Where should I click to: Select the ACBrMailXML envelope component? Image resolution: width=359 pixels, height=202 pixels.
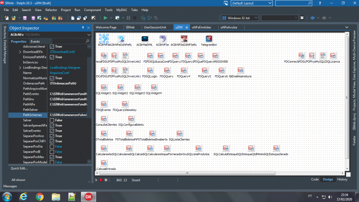click(x=145, y=39)
